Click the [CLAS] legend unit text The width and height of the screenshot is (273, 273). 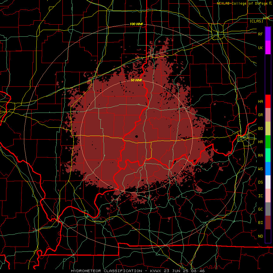pyautogui.click(x=256, y=21)
